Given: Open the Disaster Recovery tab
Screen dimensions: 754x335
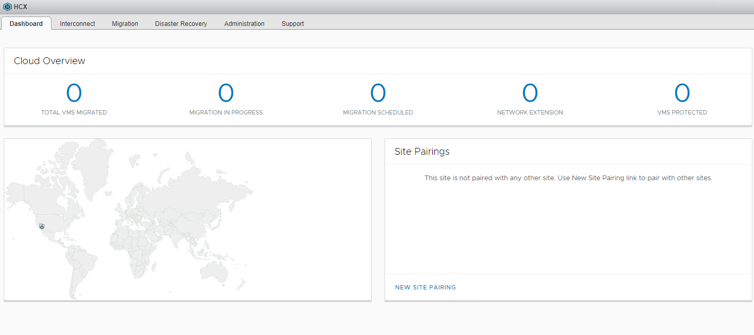Looking at the screenshot, I should click(181, 24).
